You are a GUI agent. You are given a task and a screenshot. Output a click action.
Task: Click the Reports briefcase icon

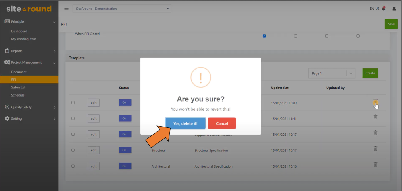point(8,51)
